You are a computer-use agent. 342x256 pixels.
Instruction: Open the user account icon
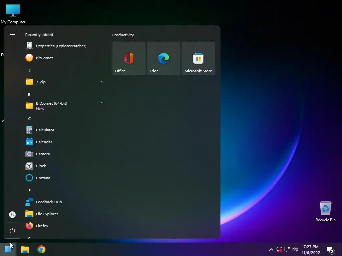(12, 215)
